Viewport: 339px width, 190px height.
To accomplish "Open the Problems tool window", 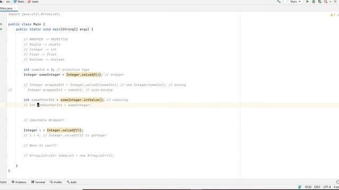I will click(19, 182).
